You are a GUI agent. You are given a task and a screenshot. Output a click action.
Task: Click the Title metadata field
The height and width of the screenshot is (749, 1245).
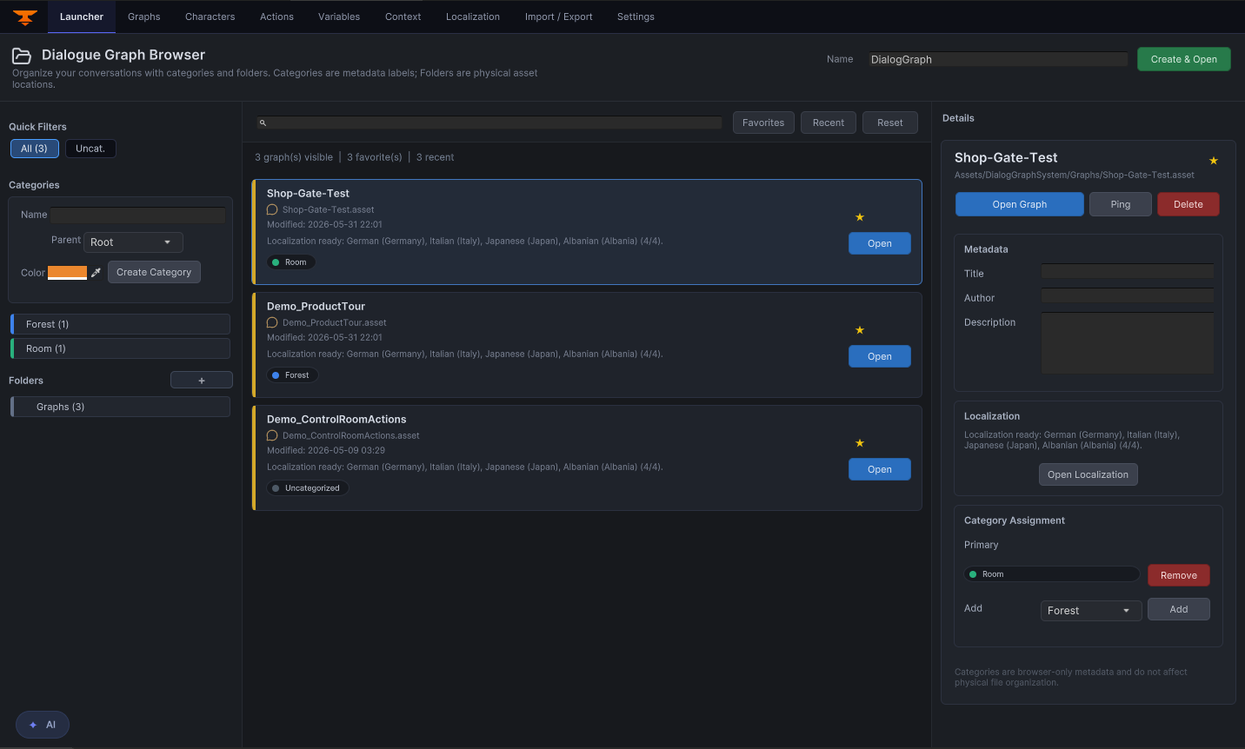pyautogui.click(x=1128, y=273)
